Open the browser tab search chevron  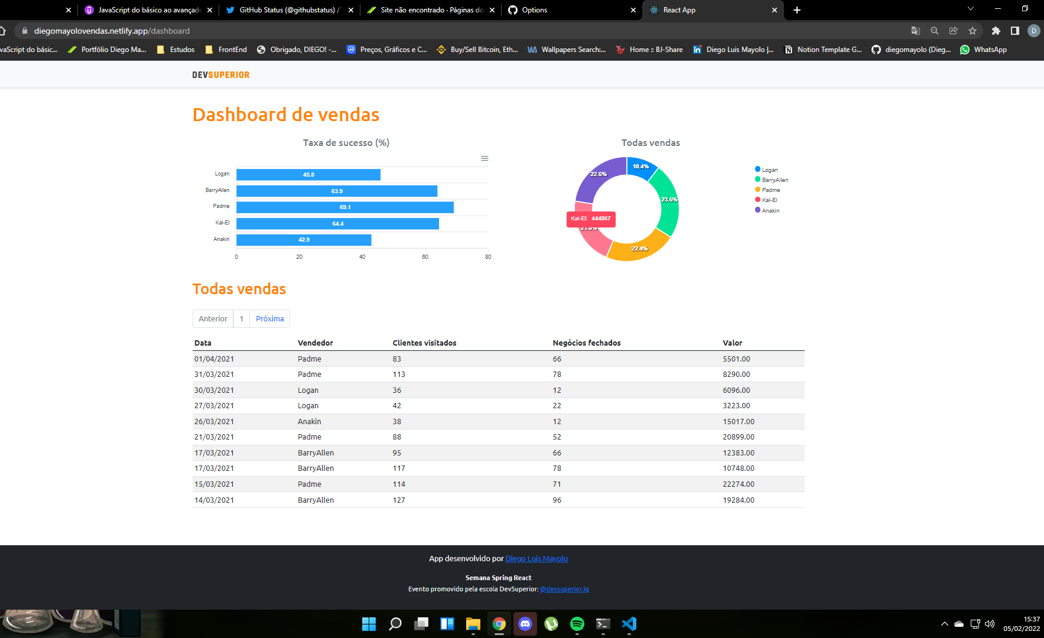971,9
